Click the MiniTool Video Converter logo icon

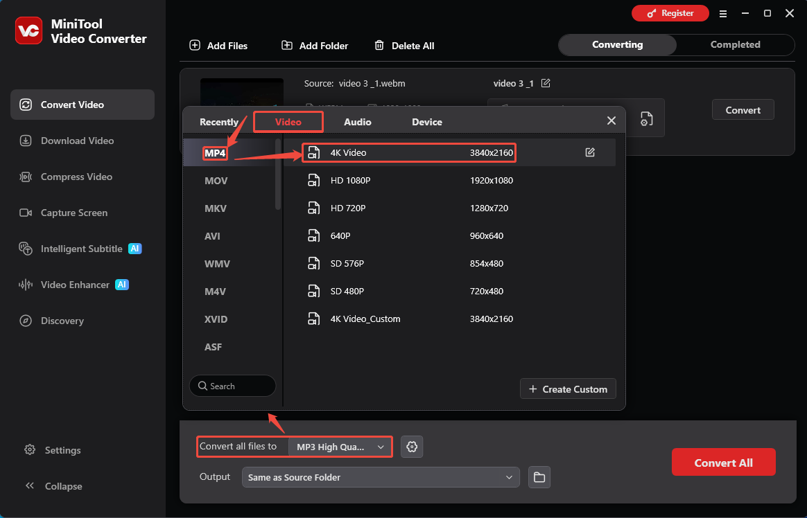pyautogui.click(x=29, y=30)
